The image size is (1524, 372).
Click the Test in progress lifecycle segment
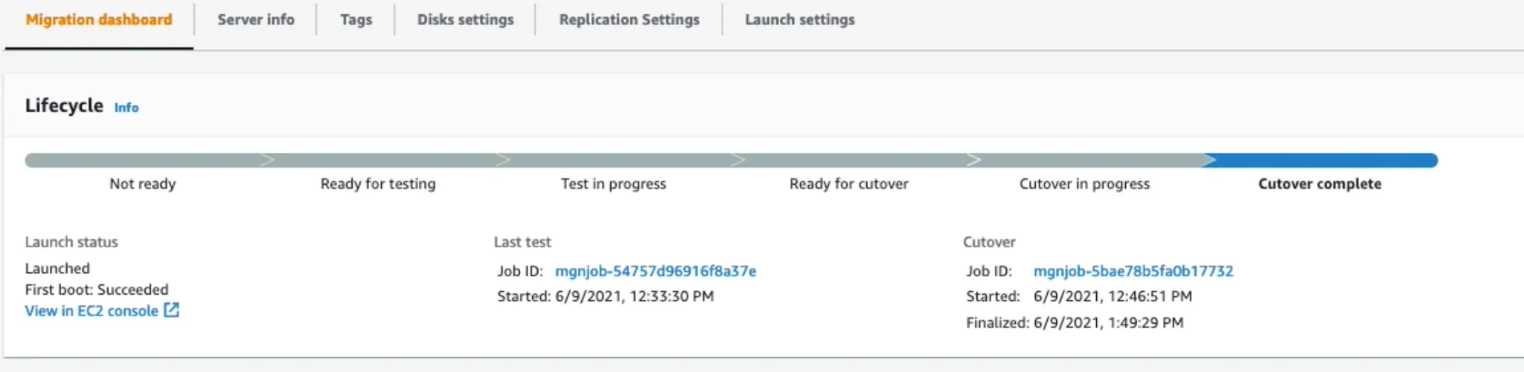click(x=614, y=160)
